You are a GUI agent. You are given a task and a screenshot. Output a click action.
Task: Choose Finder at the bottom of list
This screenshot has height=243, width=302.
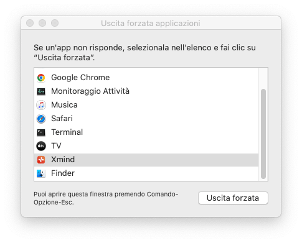pyautogui.click(x=63, y=173)
